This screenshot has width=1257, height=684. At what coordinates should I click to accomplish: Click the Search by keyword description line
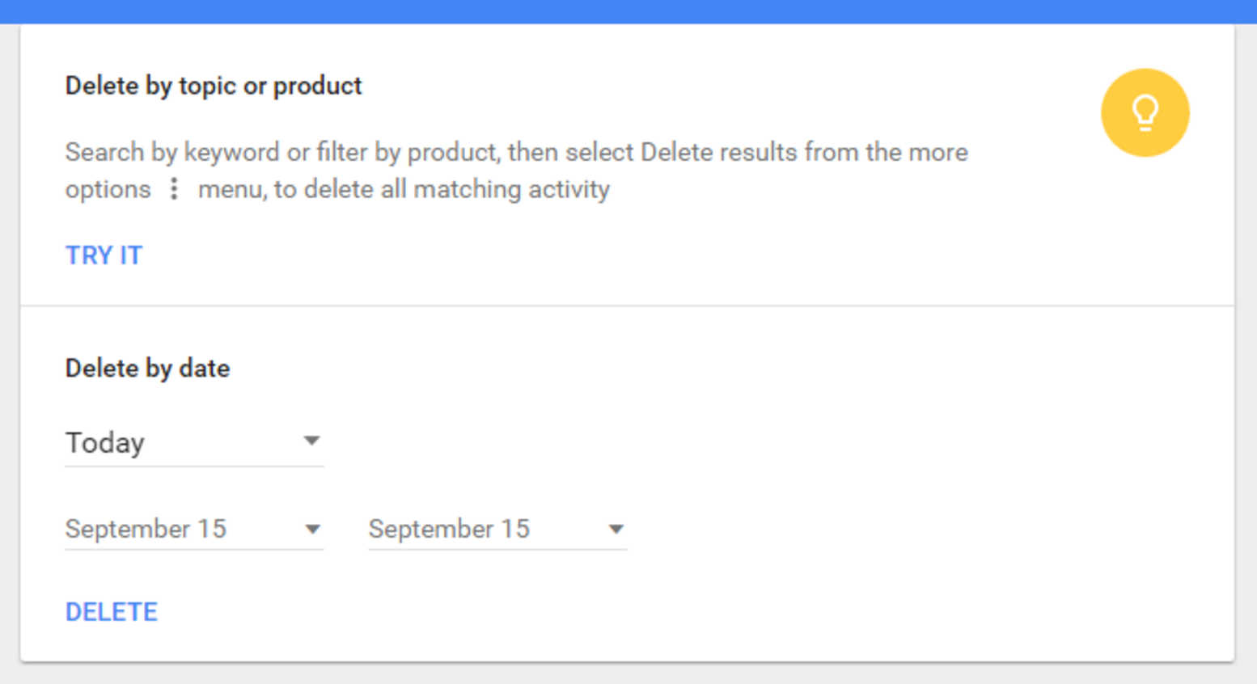pyautogui.click(x=516, y=152)
